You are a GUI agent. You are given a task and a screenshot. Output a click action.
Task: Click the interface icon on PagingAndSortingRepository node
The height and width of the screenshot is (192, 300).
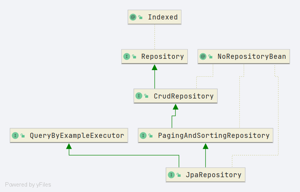pyautogui.click(x=143, y=136)
